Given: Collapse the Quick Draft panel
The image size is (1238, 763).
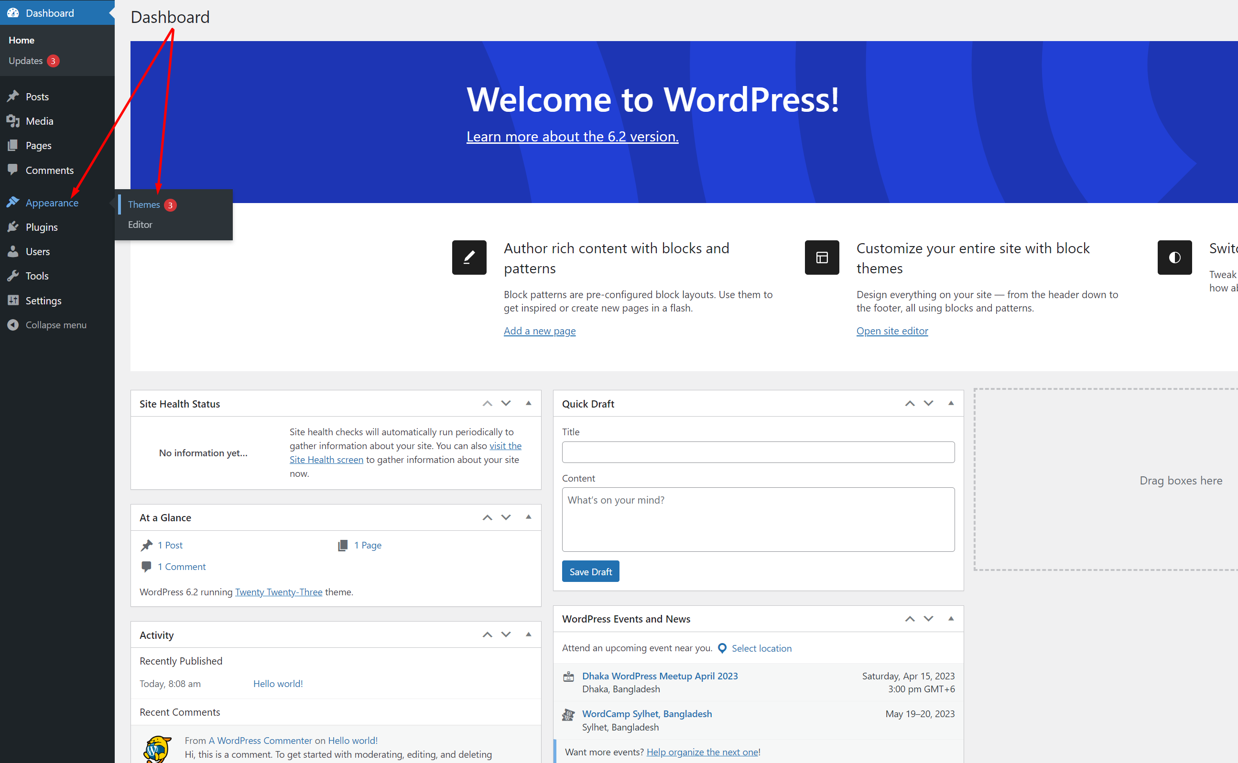Looking at the screenshot, I should (x=951, y=403).
